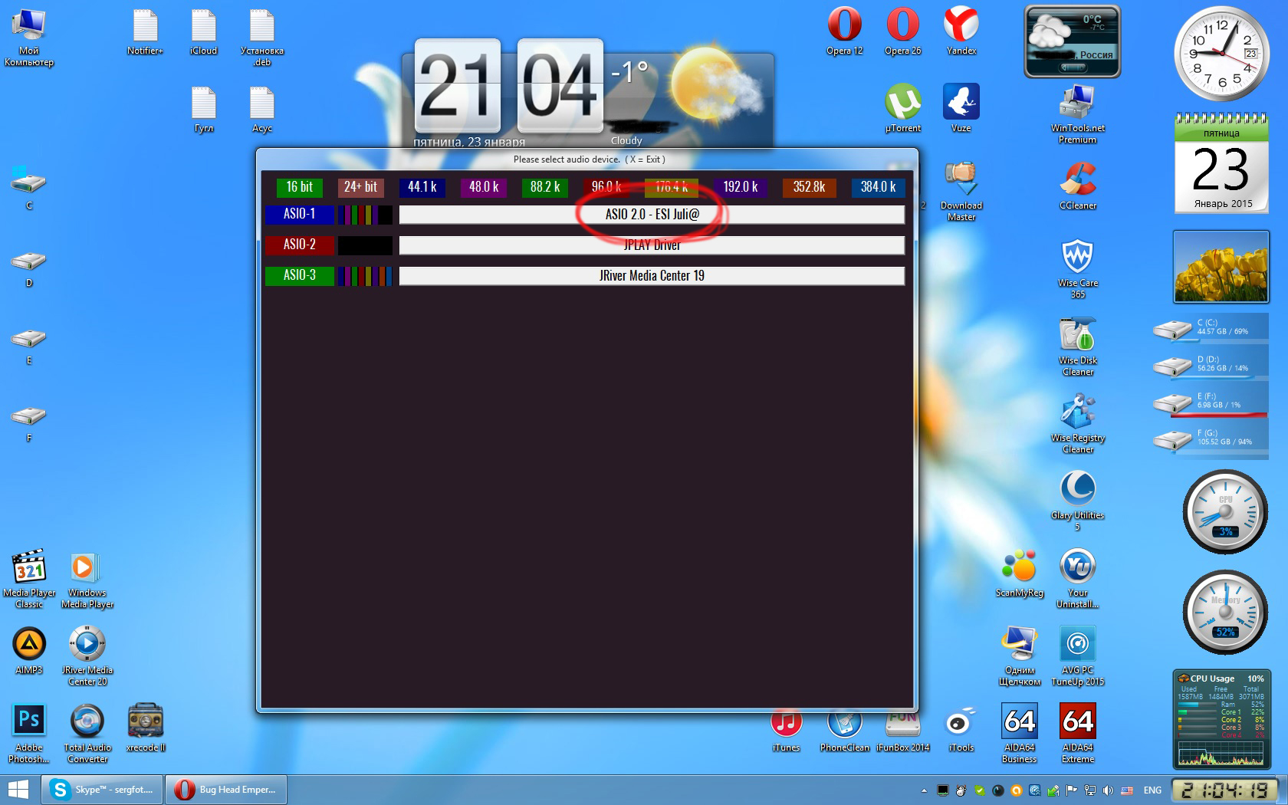Open ScanMyReg desktop icon
The width and height of the screenshot is (1288, 805).
point(1019,573)
